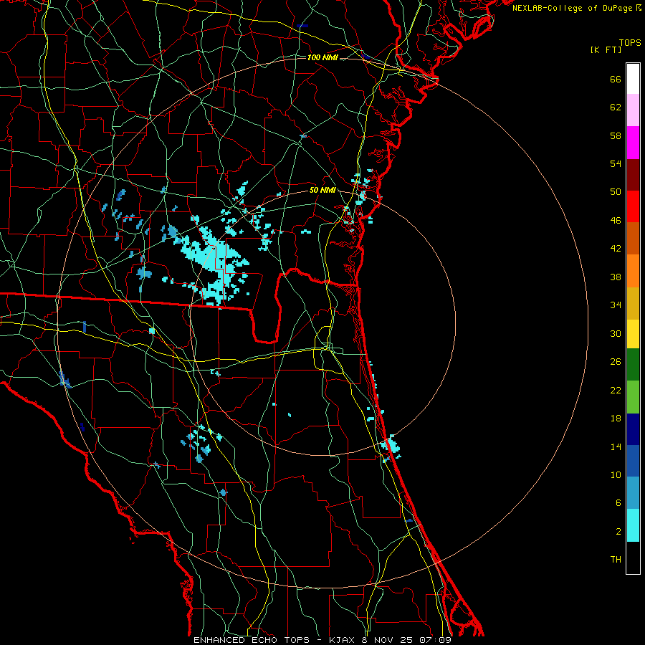This screenshot has height=645, width=645.
Task: Click the 62 value in the legend
Action: click(x=616, y=107)
